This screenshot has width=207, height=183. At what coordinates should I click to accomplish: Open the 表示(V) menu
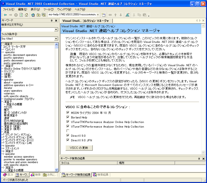(x=35, y=9)
